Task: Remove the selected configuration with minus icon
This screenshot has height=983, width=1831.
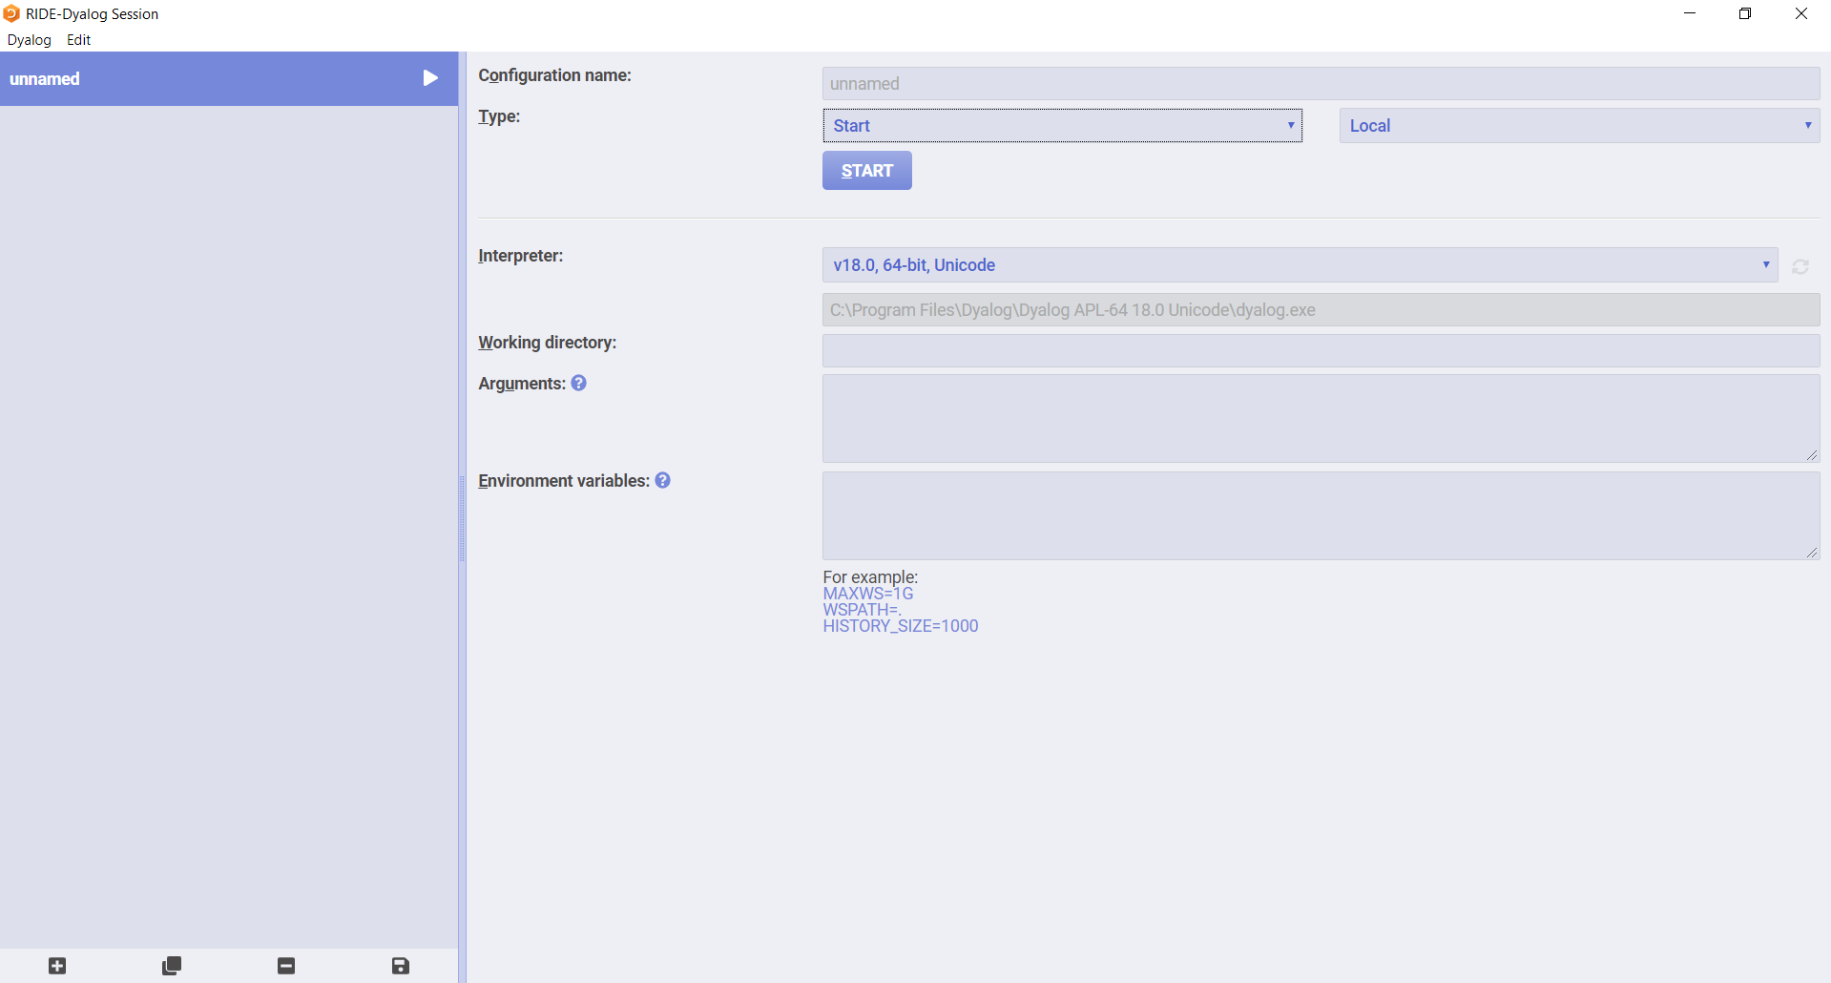Action: click(x=286, y=966)
